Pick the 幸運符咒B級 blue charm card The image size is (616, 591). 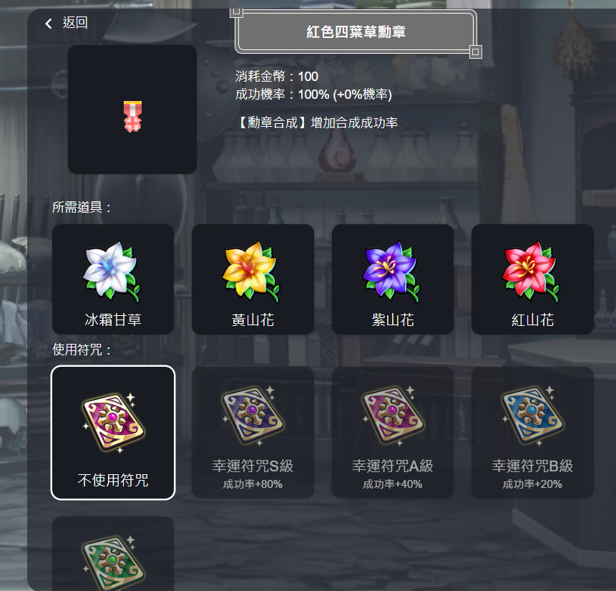(x=532, y=433)
